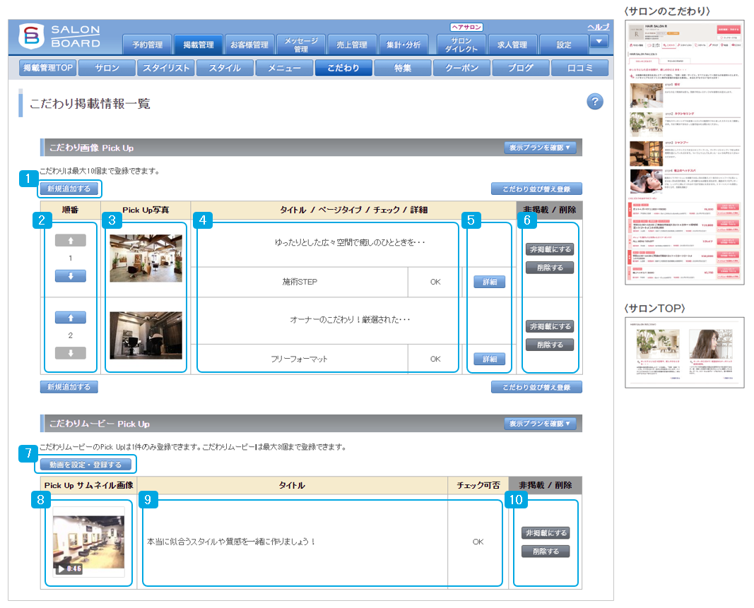Click 動画を設定・登録する button

[86, 465]
